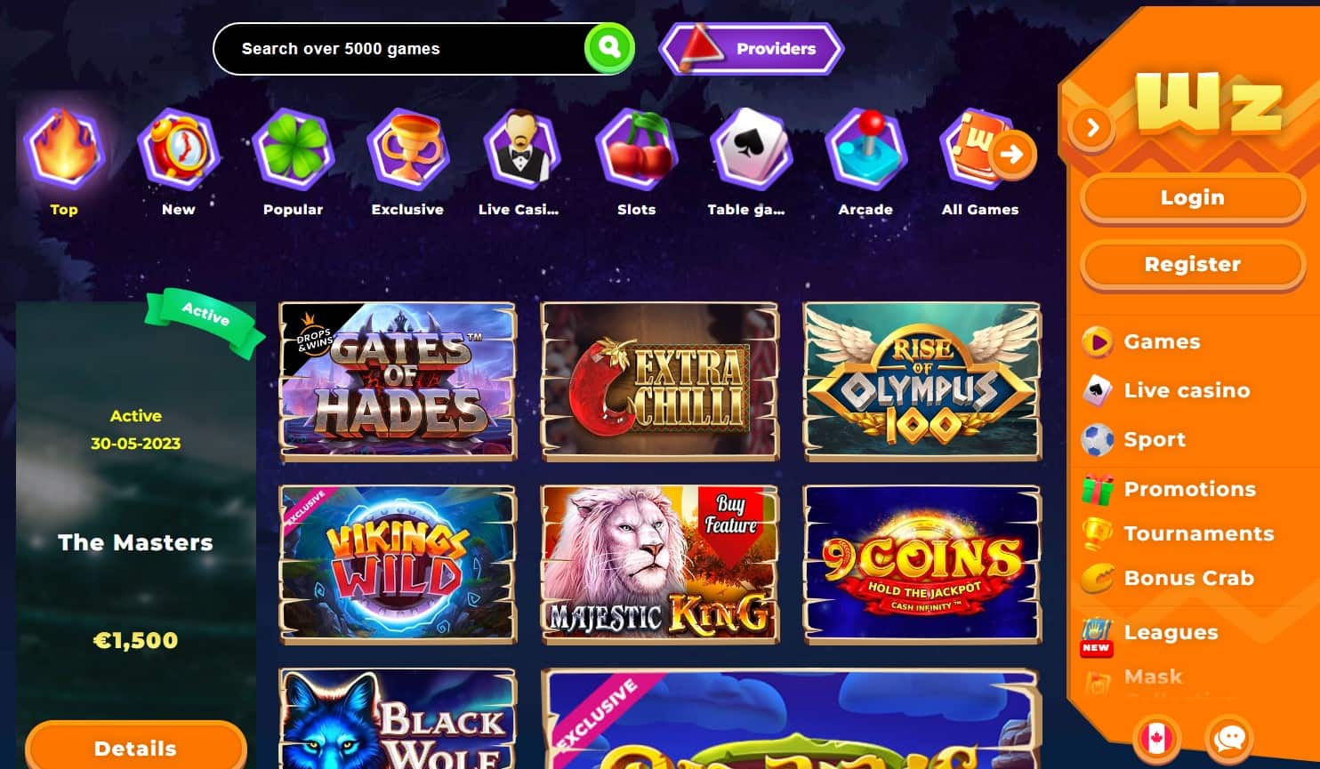Click the Register button
This screenshot has height=769, width=1320.
(x=1193, y=264)
